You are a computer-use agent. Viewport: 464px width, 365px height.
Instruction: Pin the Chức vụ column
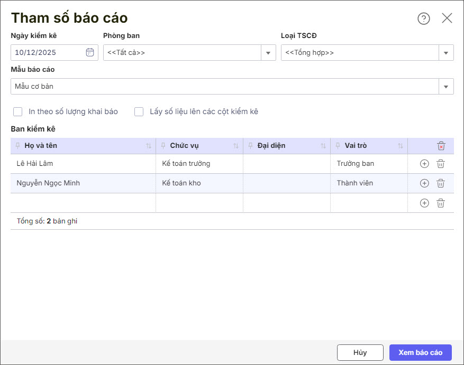tap(163, 146)
